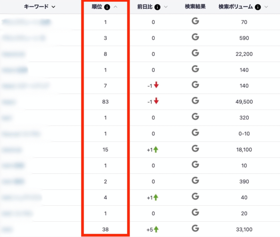Open Google result for volume 49,500 row
The image size is (280, 237).
[195, 101]
